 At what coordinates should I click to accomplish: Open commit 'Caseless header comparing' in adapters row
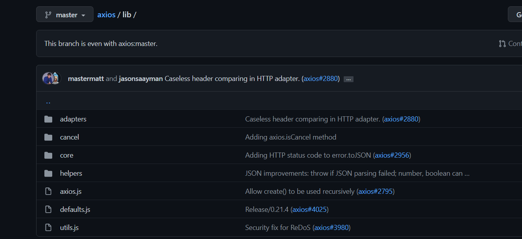pyautogui.click(x=313, y=119)
